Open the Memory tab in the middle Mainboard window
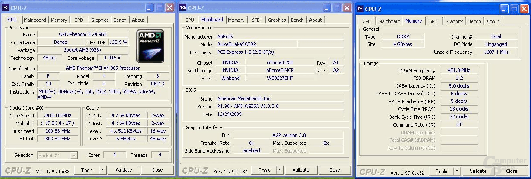Viewport: 531px width, 179px height. 236,20
